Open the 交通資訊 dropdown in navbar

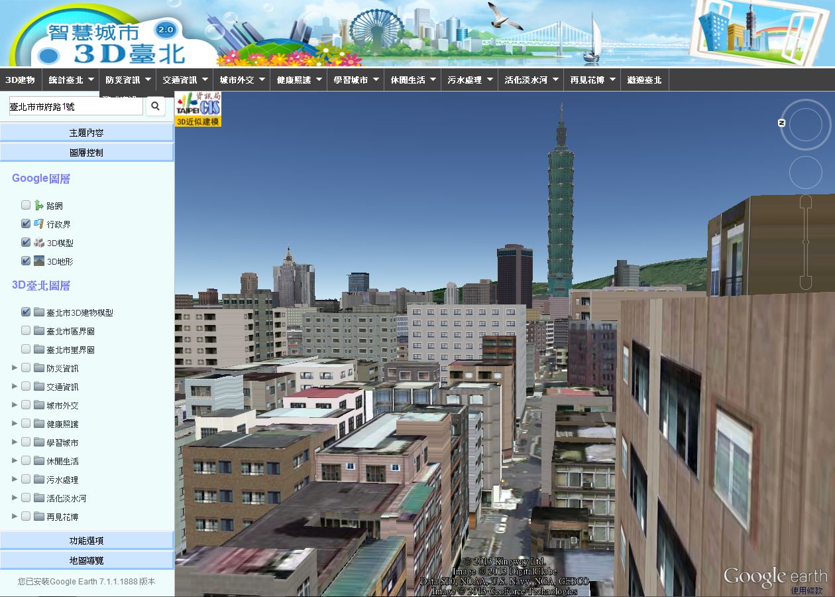[x=184, y=80]
